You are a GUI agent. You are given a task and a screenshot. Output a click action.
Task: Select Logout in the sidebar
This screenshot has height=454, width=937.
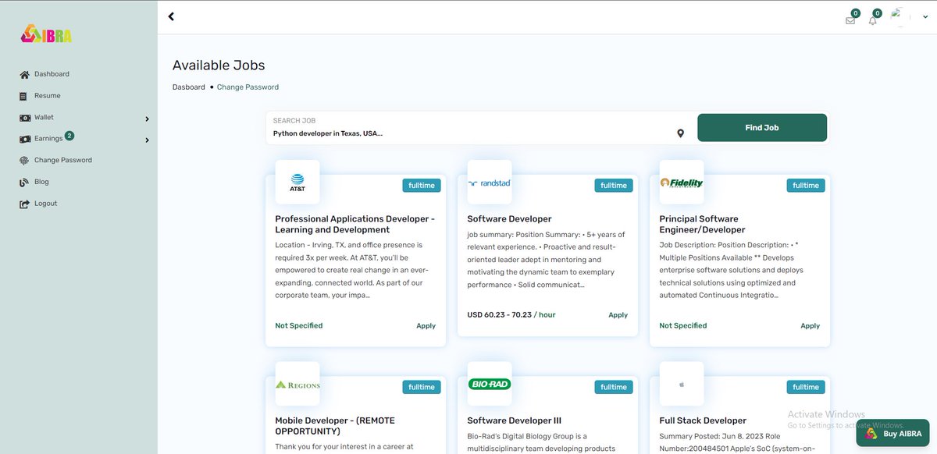point(45,204)
